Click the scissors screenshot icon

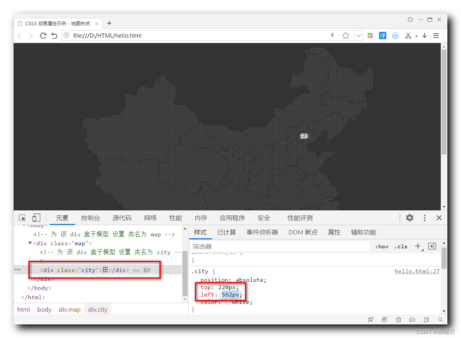pos(408,36)
